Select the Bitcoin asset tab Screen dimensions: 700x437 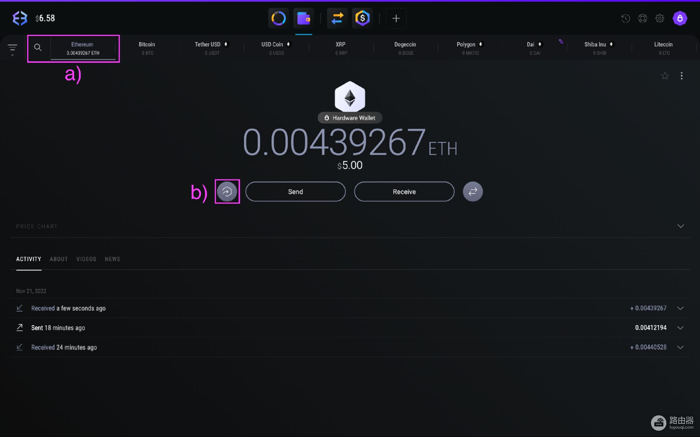[147, 48]
